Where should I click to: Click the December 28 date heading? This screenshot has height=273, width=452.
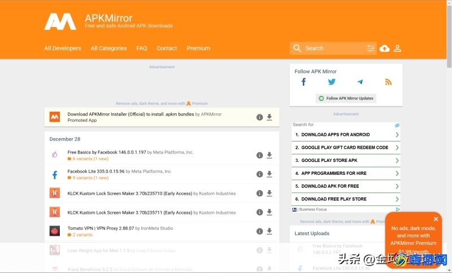coord(65,139)
